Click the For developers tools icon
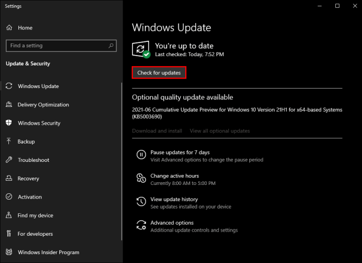Viewport: 362px width, 263px height. [x=9, y=234]
